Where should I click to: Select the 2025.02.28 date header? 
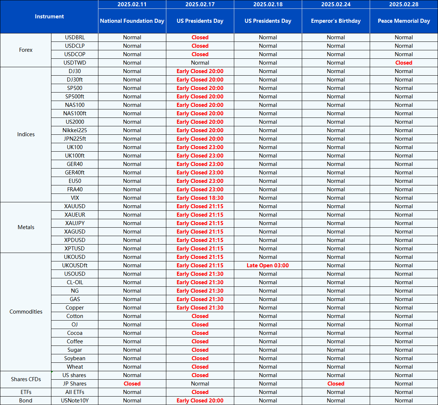[x=403, y=4]
